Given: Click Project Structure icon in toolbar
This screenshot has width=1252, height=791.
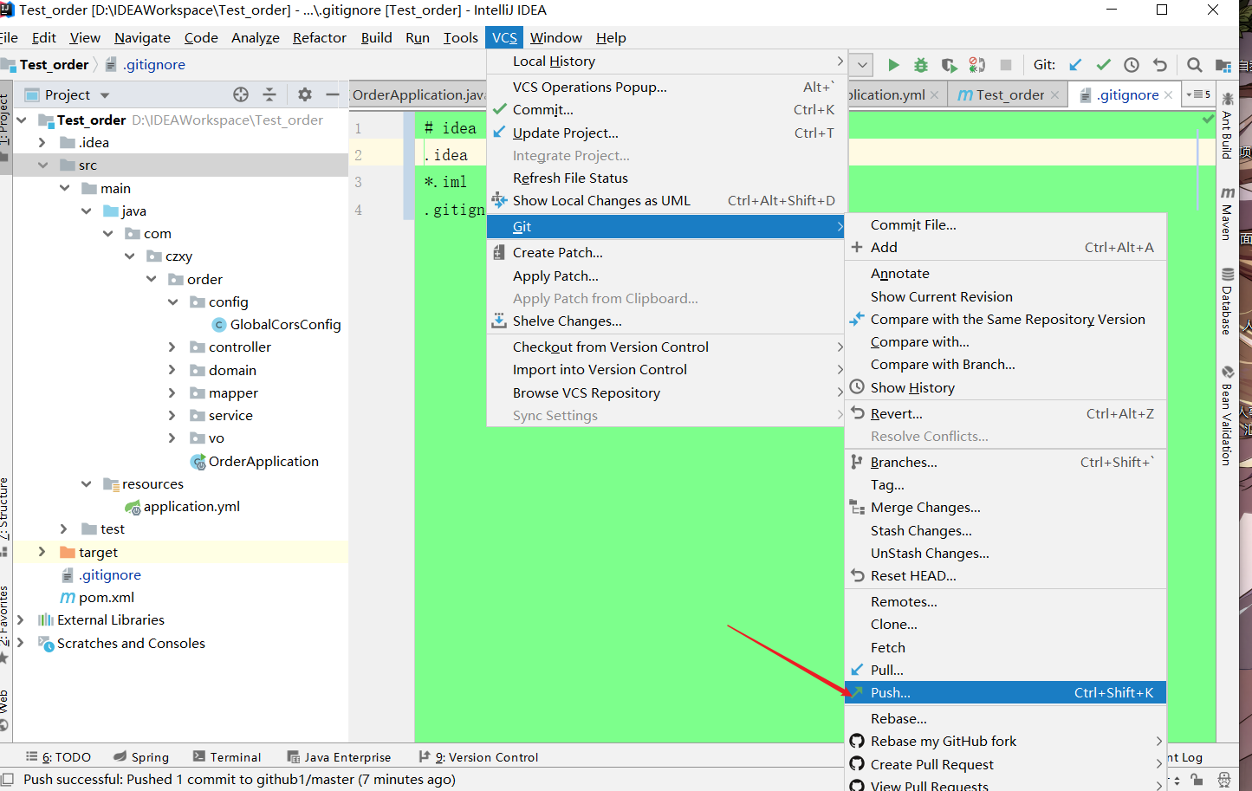Looking at the screenshot, I should coord(1223,65).
